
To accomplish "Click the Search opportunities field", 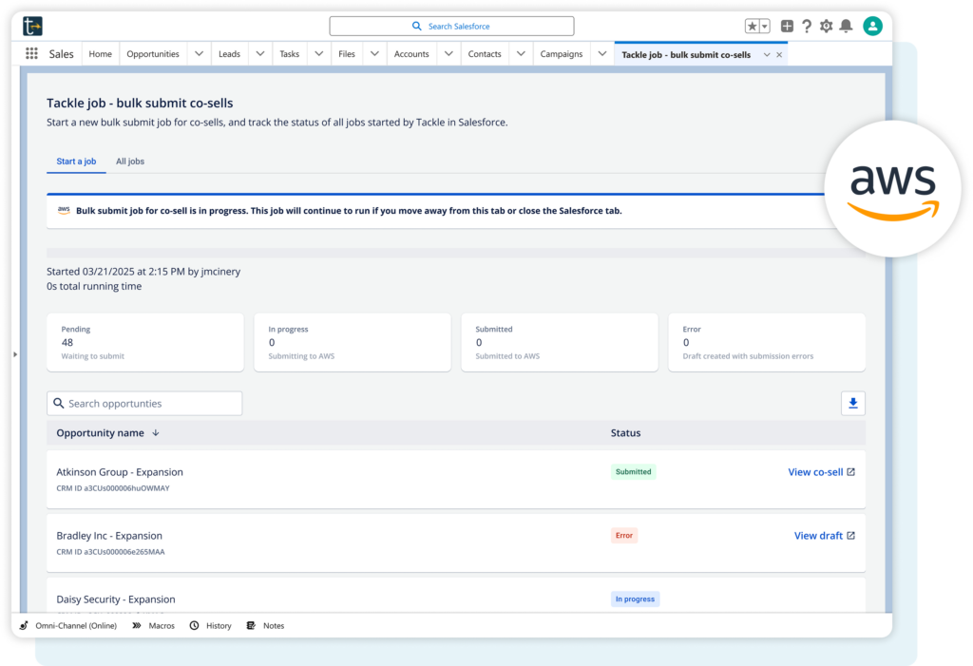I will tap(144, 404).
